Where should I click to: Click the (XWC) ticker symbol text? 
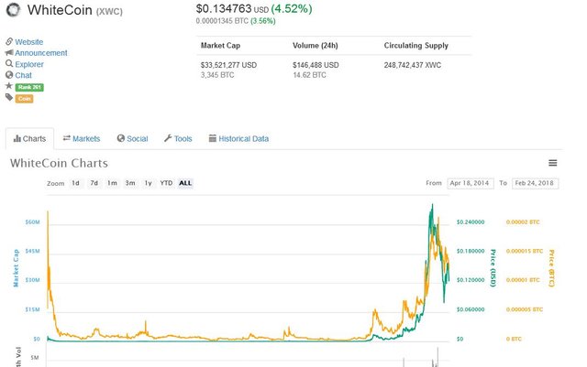coord(109,12)
